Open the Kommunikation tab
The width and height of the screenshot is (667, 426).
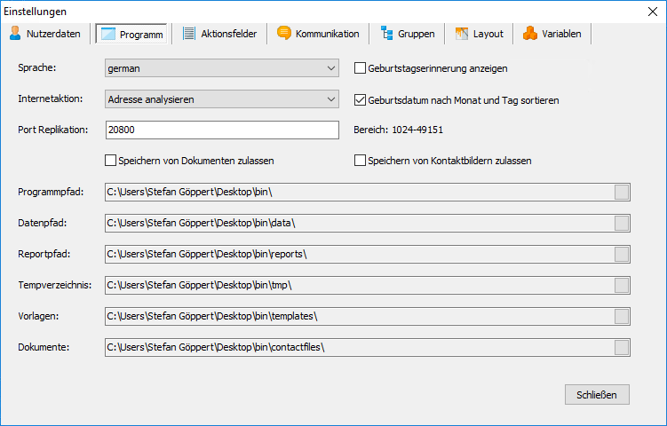pos(318,34)
